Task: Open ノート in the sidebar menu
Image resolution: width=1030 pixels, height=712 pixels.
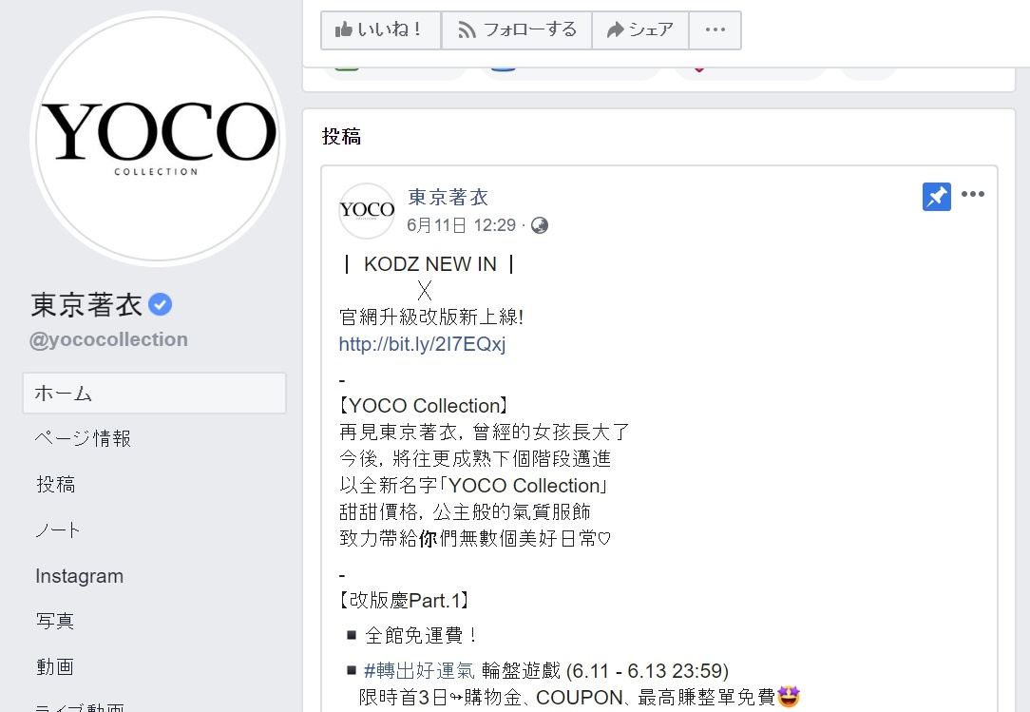Action: pos(58,529)
